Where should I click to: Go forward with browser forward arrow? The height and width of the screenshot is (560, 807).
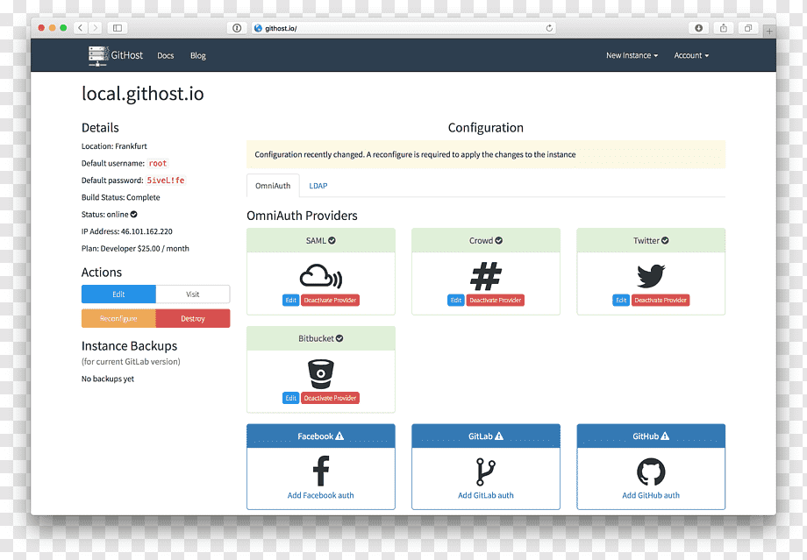pos(96,28)
